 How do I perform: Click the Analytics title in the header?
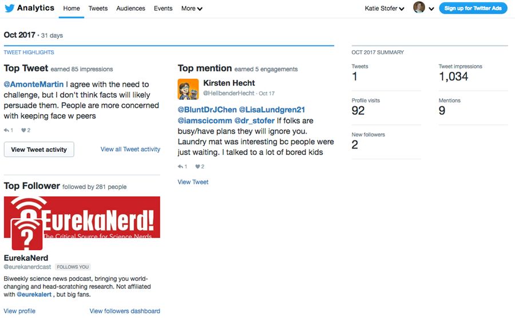coord(35,8)
